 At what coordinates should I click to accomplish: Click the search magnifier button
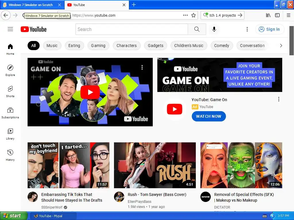tap(197, 29)
